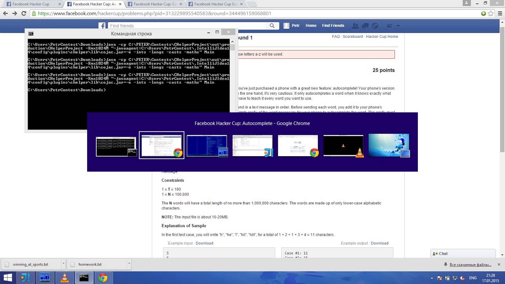Open the Hacker Cup FAQ link
Screen dimensions: 505x284
click(x=336, y=36)
